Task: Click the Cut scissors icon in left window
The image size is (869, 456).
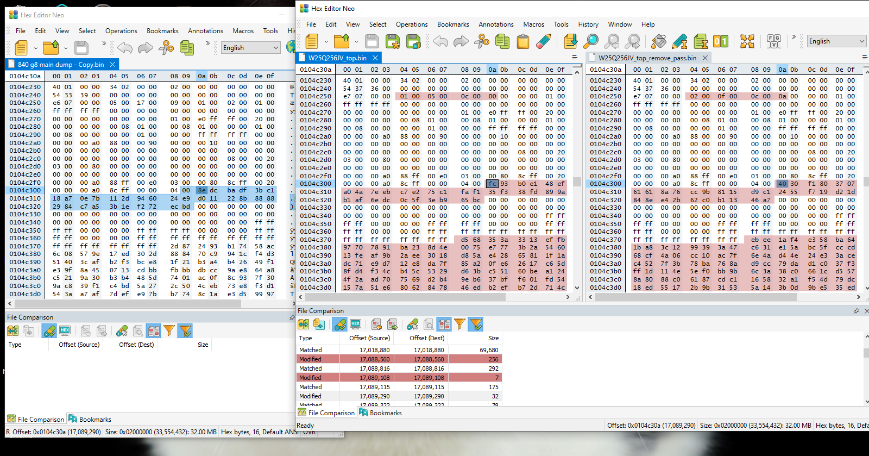Action: pos(166,48)
